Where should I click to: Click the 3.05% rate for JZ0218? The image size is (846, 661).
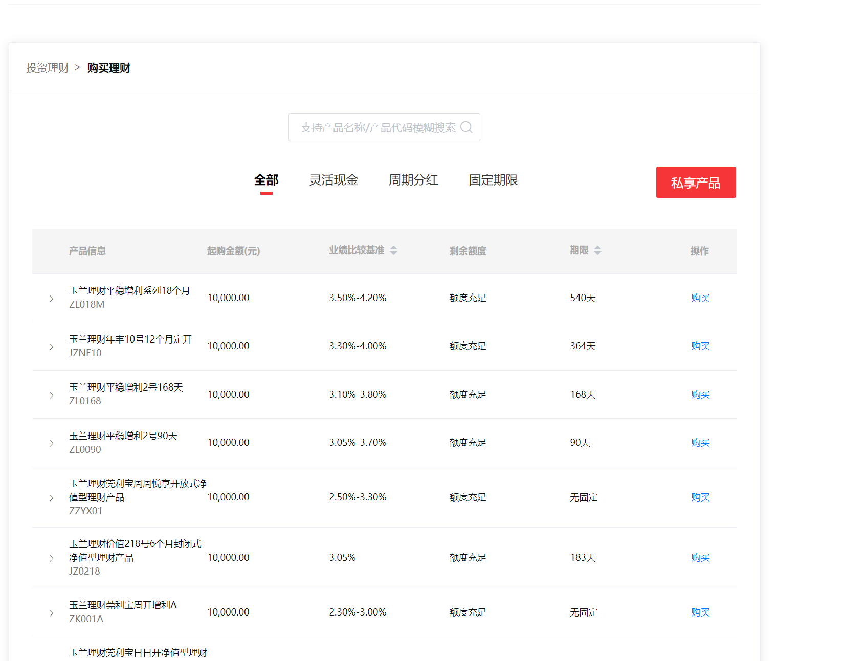coord(342,558)
